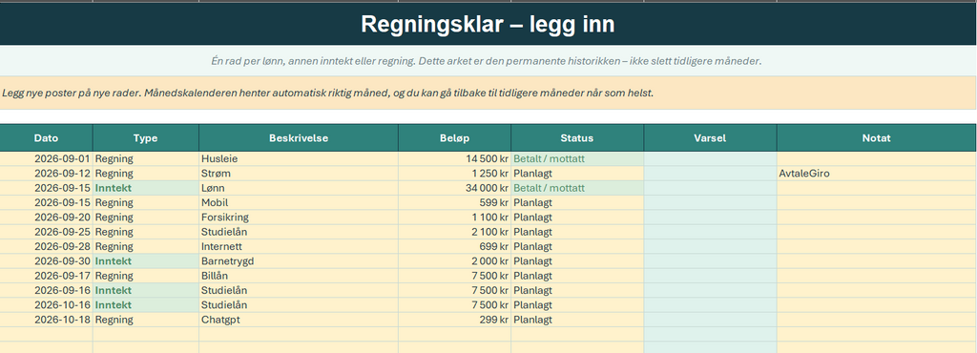This screenshot has width=977, height=353.
Task: Click the Chatgpt description cell
Action: (299, 320)
